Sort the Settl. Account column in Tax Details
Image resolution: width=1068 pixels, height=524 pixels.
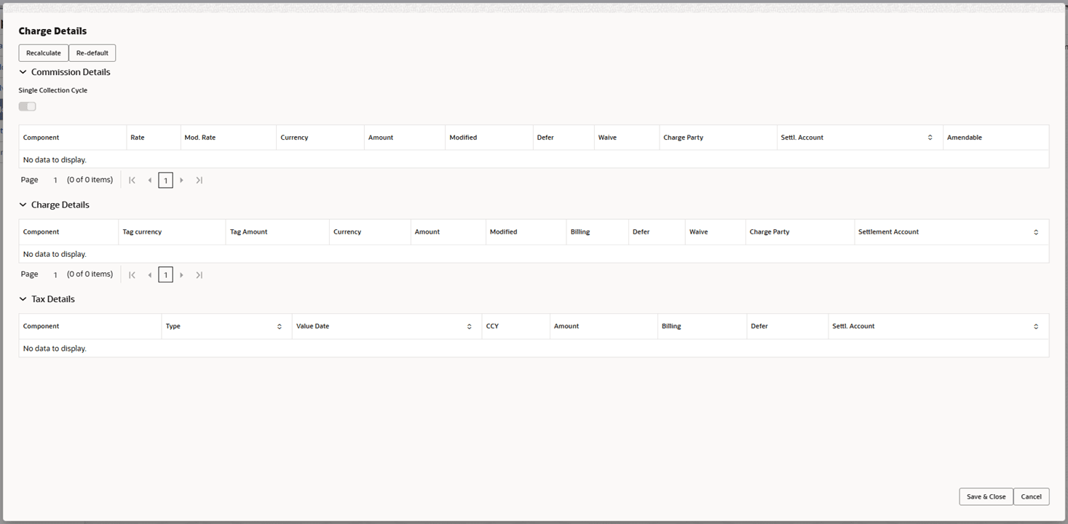[1036, 326]
